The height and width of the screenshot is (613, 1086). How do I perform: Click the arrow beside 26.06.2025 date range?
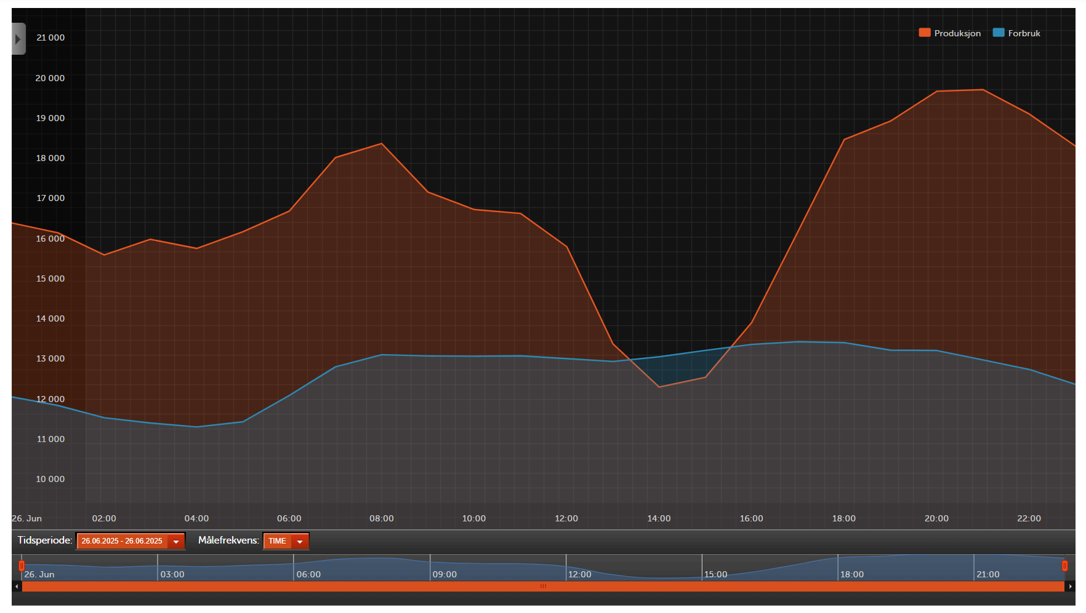pos(176,542)
